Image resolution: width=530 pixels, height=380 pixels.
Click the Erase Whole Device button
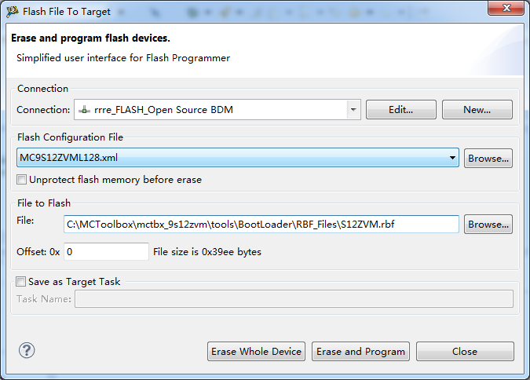[257, 352]
